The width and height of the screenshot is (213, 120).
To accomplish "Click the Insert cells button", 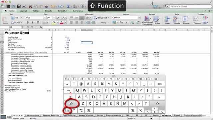I will click(168, 20).
